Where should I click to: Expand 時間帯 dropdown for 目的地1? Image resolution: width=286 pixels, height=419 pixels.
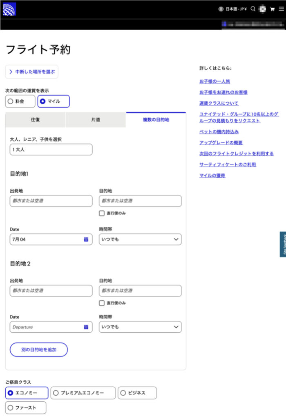(140, 239)
